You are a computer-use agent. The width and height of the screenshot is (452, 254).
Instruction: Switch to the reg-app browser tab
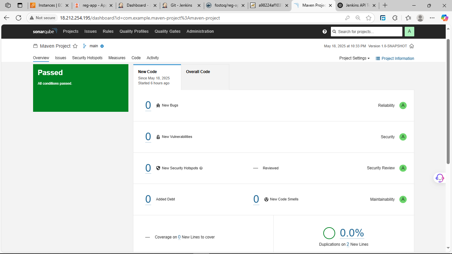pos(94,5)
